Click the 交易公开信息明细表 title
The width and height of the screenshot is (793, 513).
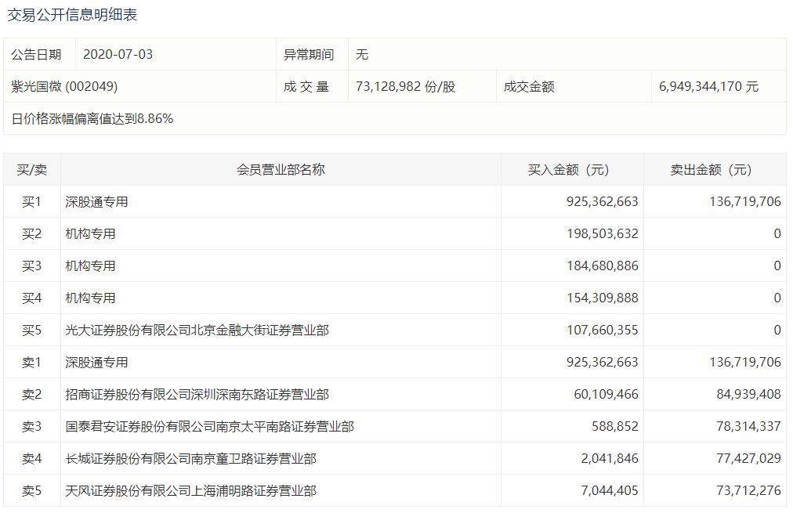[x=72, y=16]
